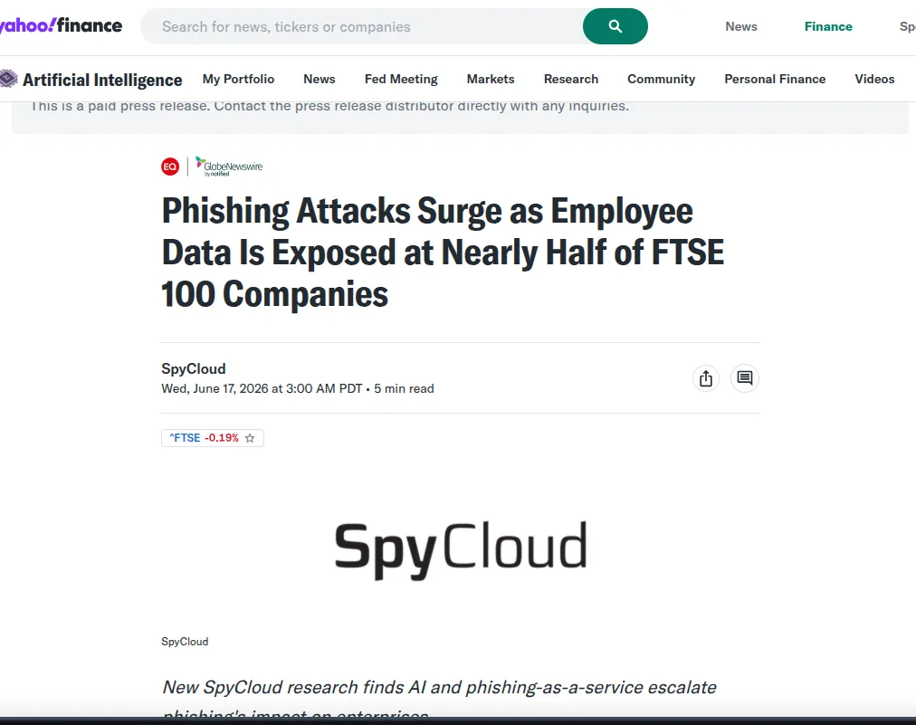Image resolution: width=916 pixels, height=725 pixels.
Task: Click the SpyCloud author name
Action: click(x=194, y=368)
